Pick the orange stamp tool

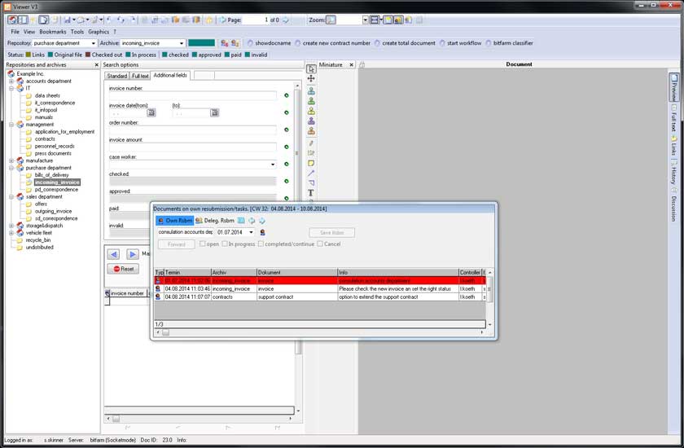tap(311, 130)
